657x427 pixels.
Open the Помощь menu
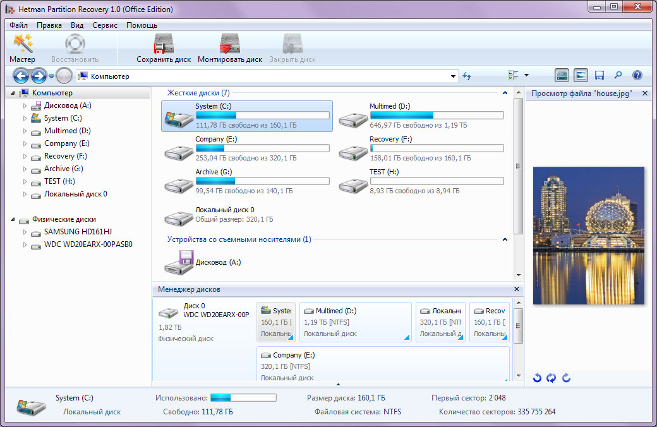(142, 25)
